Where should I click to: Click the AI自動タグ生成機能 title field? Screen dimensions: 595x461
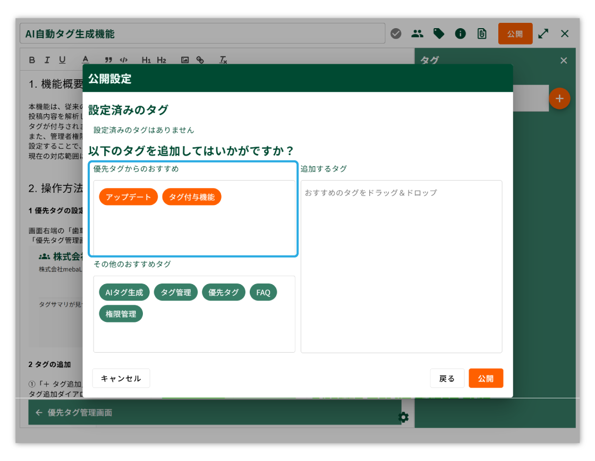[202, 34]
